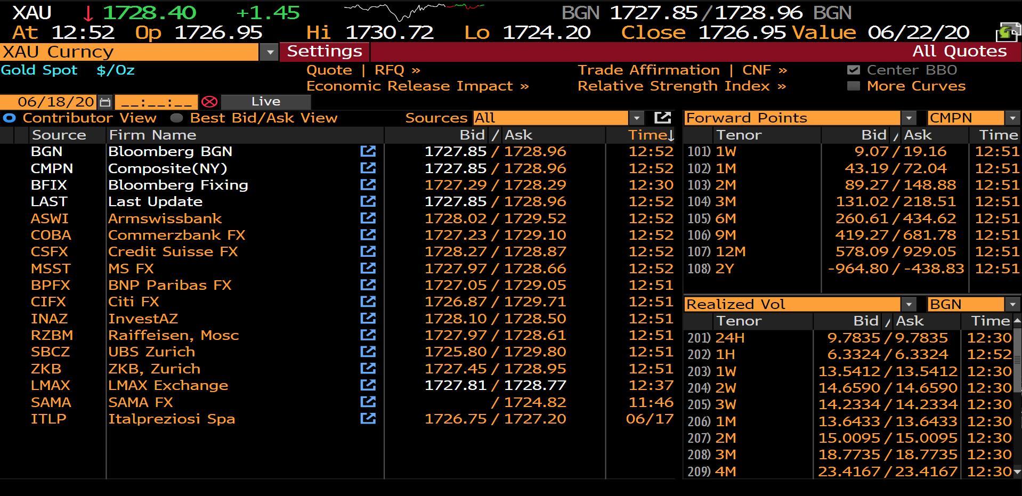Open detail icon for Credit Suisse FX row
The height and width of the screenshot is (496, 1022).
[x=368, y=251]
